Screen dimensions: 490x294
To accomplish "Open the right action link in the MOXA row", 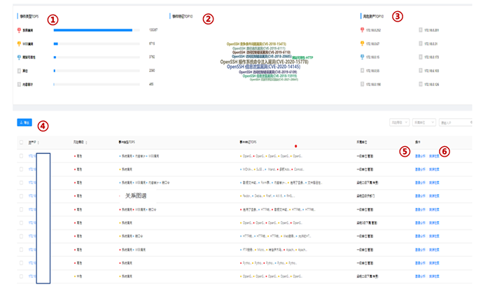I will click(434, 169).
